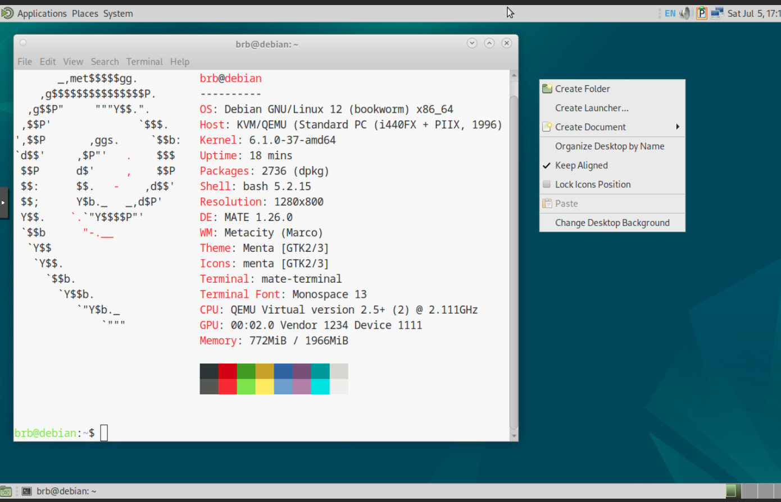The image size is (781, 502).
Task: Open the terminal's Edit menu
Action: pos(48,62)
